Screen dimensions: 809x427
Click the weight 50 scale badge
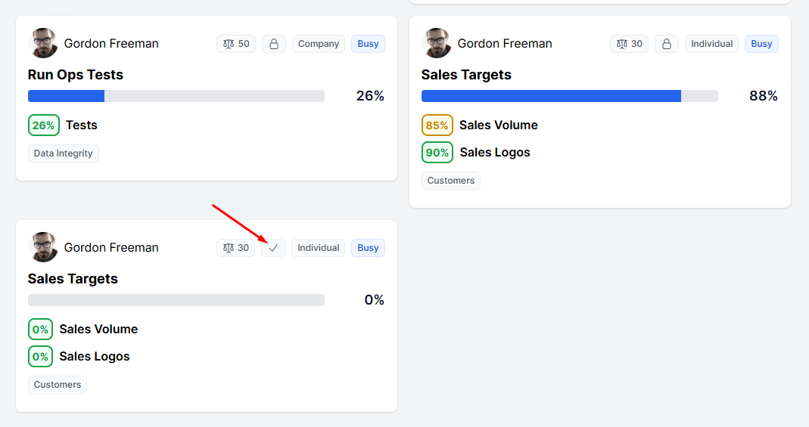(236, 44)
